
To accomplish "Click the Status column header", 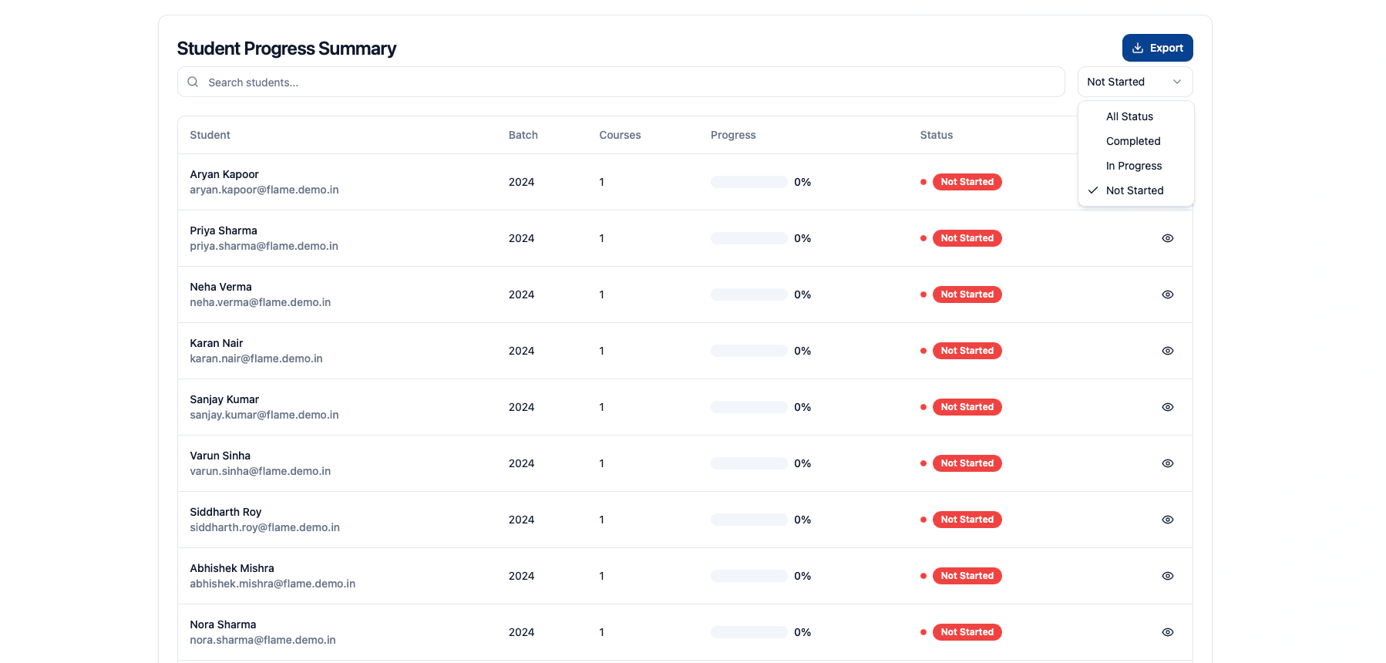I will [936, 135].
